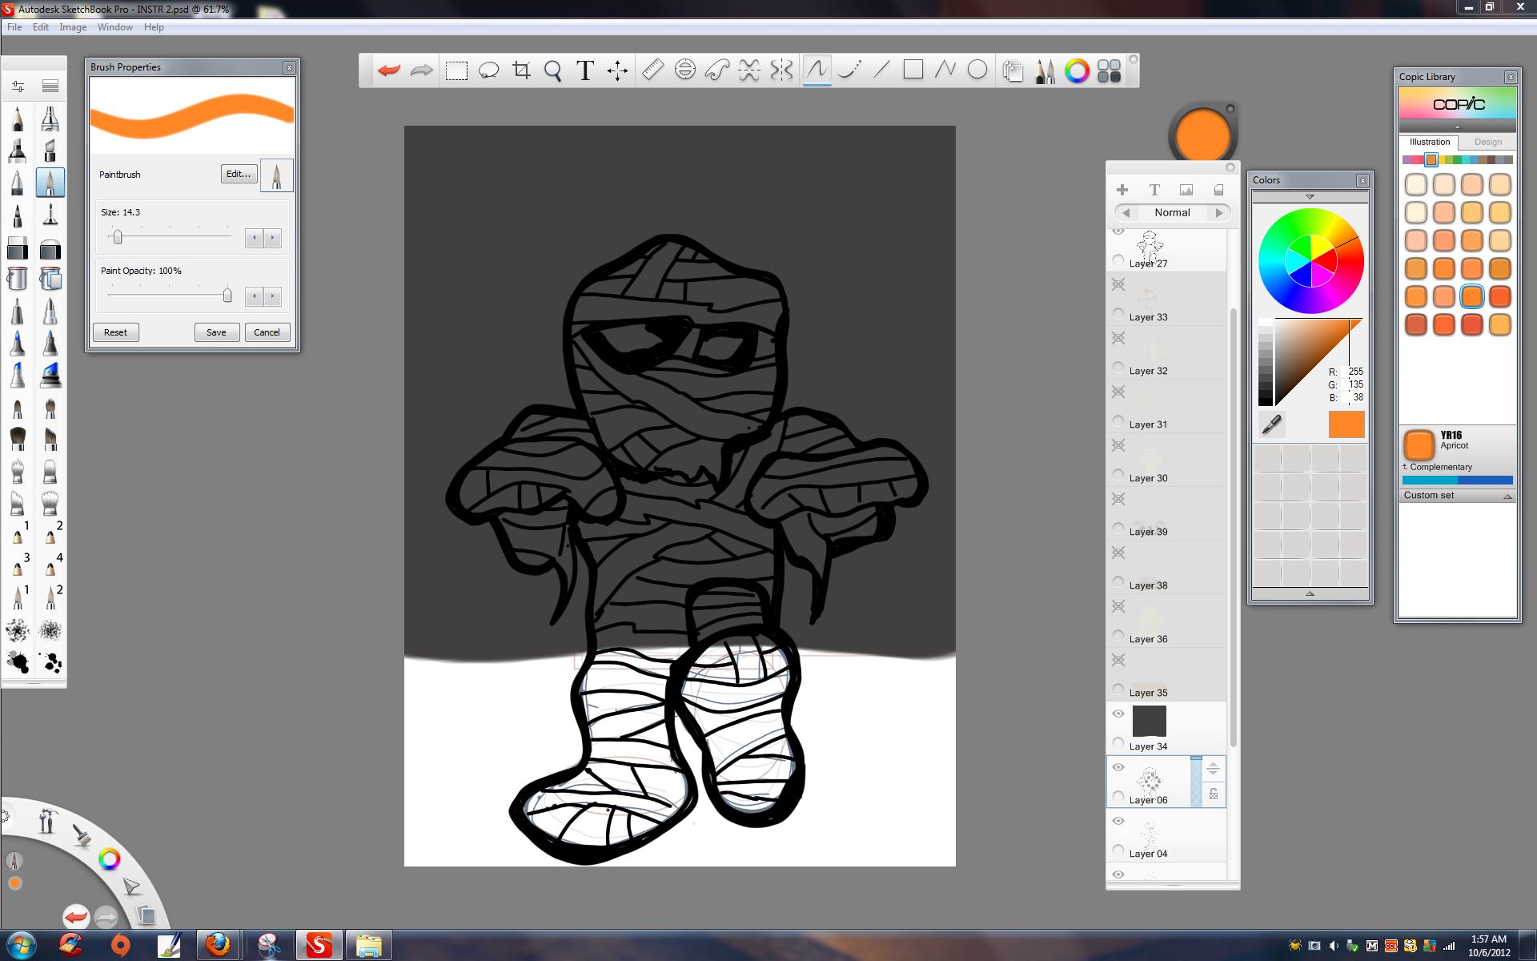Click Cancel in Brush Properties
Image resolution: width=1537 pixels, height=961 pixels.
pos(267,332)
